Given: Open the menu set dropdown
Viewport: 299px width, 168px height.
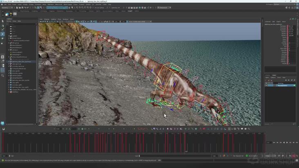Looking at the screenshot, I should [x=7, y=8].
